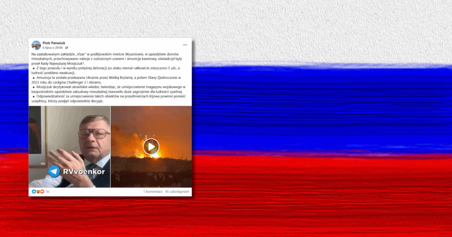Click Piotr Panasiuk's profile avatar

(36, 45)
